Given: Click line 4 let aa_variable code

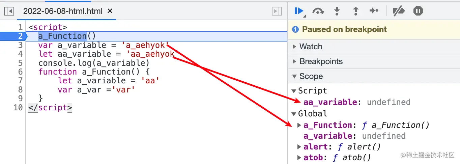Looking at the screenshot, I should pos(108,54).
